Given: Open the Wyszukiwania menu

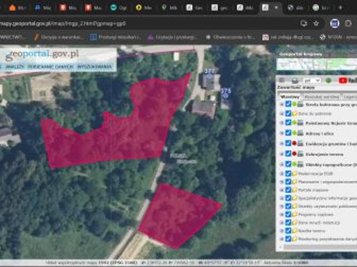Looking at the screenshot, I should [95, 67].
